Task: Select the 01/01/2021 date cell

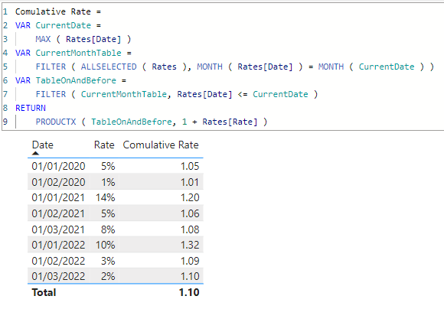Action: pyautogui.click(x=58, y=197)
